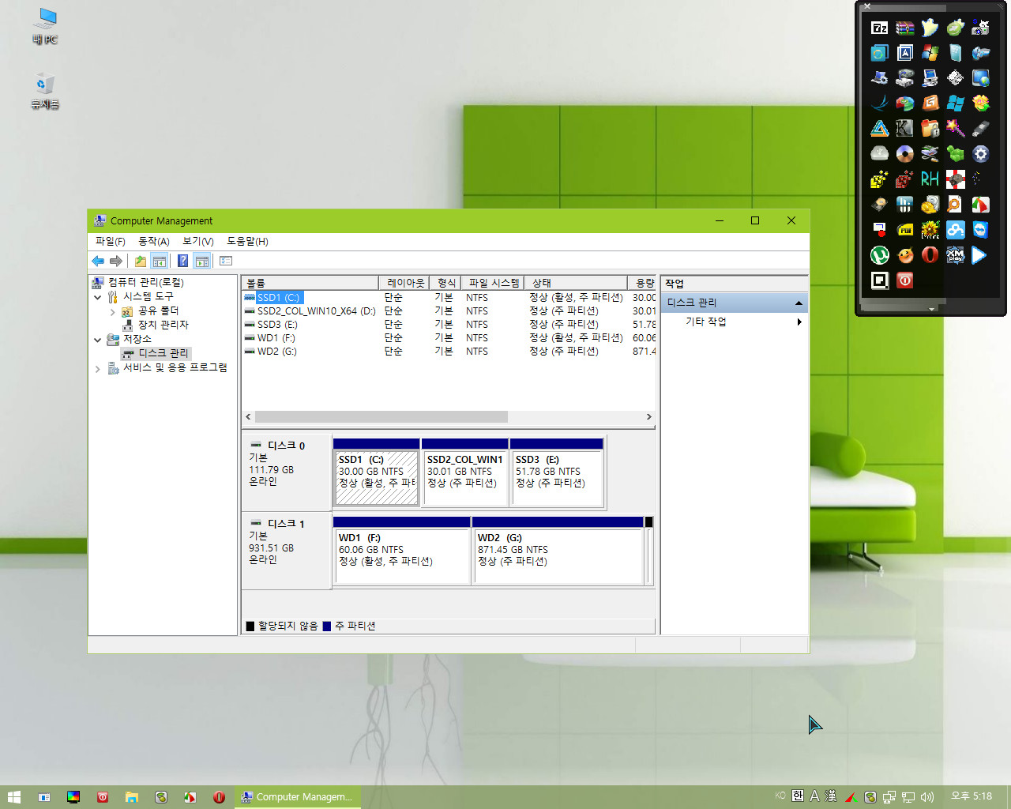Open the Windows Start button

[13, 797]
